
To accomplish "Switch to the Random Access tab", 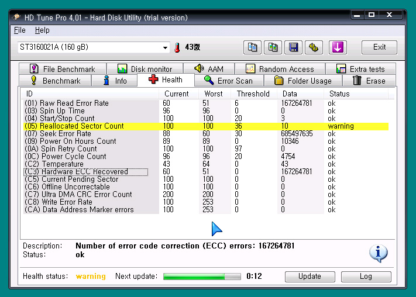I will tap(280, 69).
